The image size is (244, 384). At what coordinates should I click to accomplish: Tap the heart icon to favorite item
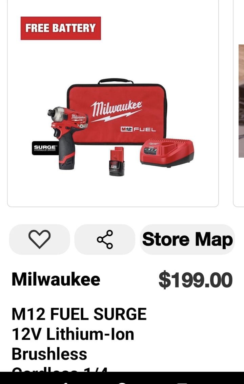click(x=39, y=239)
